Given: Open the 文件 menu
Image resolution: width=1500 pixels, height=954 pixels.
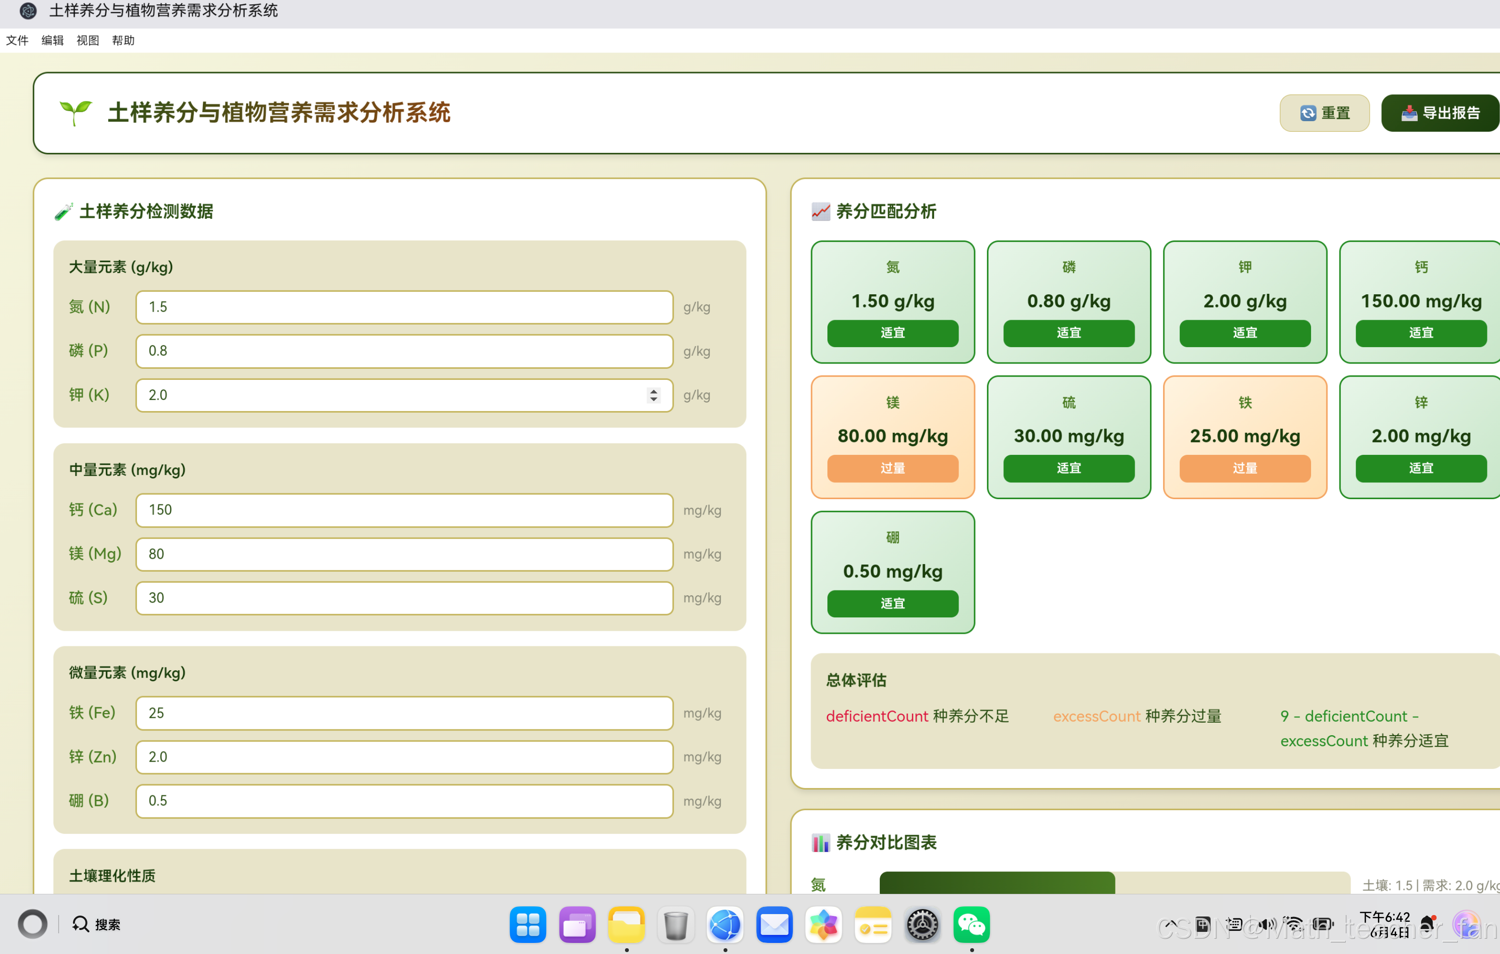Looking at the screenshot, I should click(17, 40).
